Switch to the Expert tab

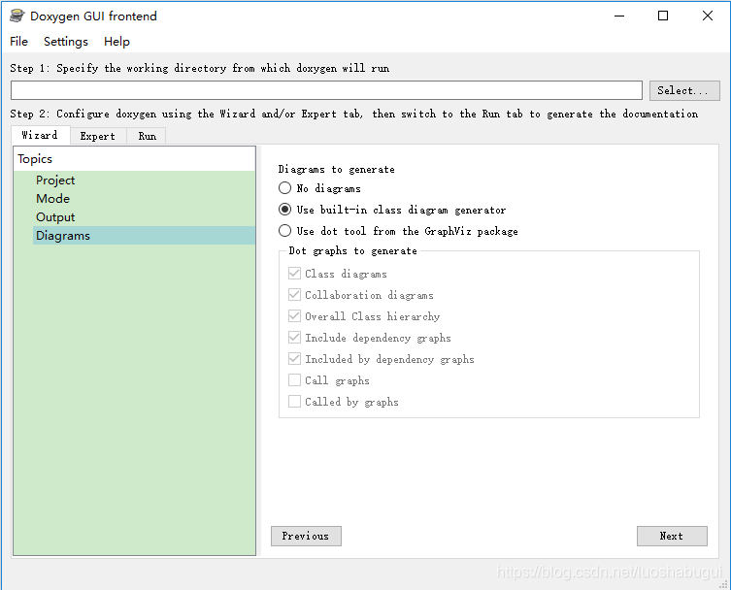click(x=98, y=136)
